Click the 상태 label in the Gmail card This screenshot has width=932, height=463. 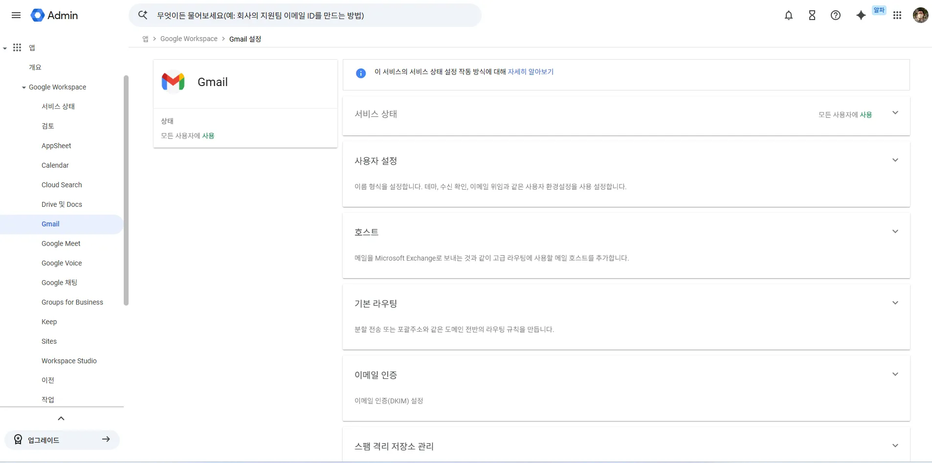pos(167,121)
